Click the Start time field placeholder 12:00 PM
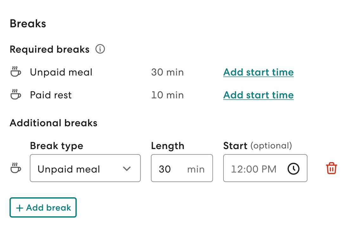The width and height of the screenshot is (349, 229). [x=254, y=169]
